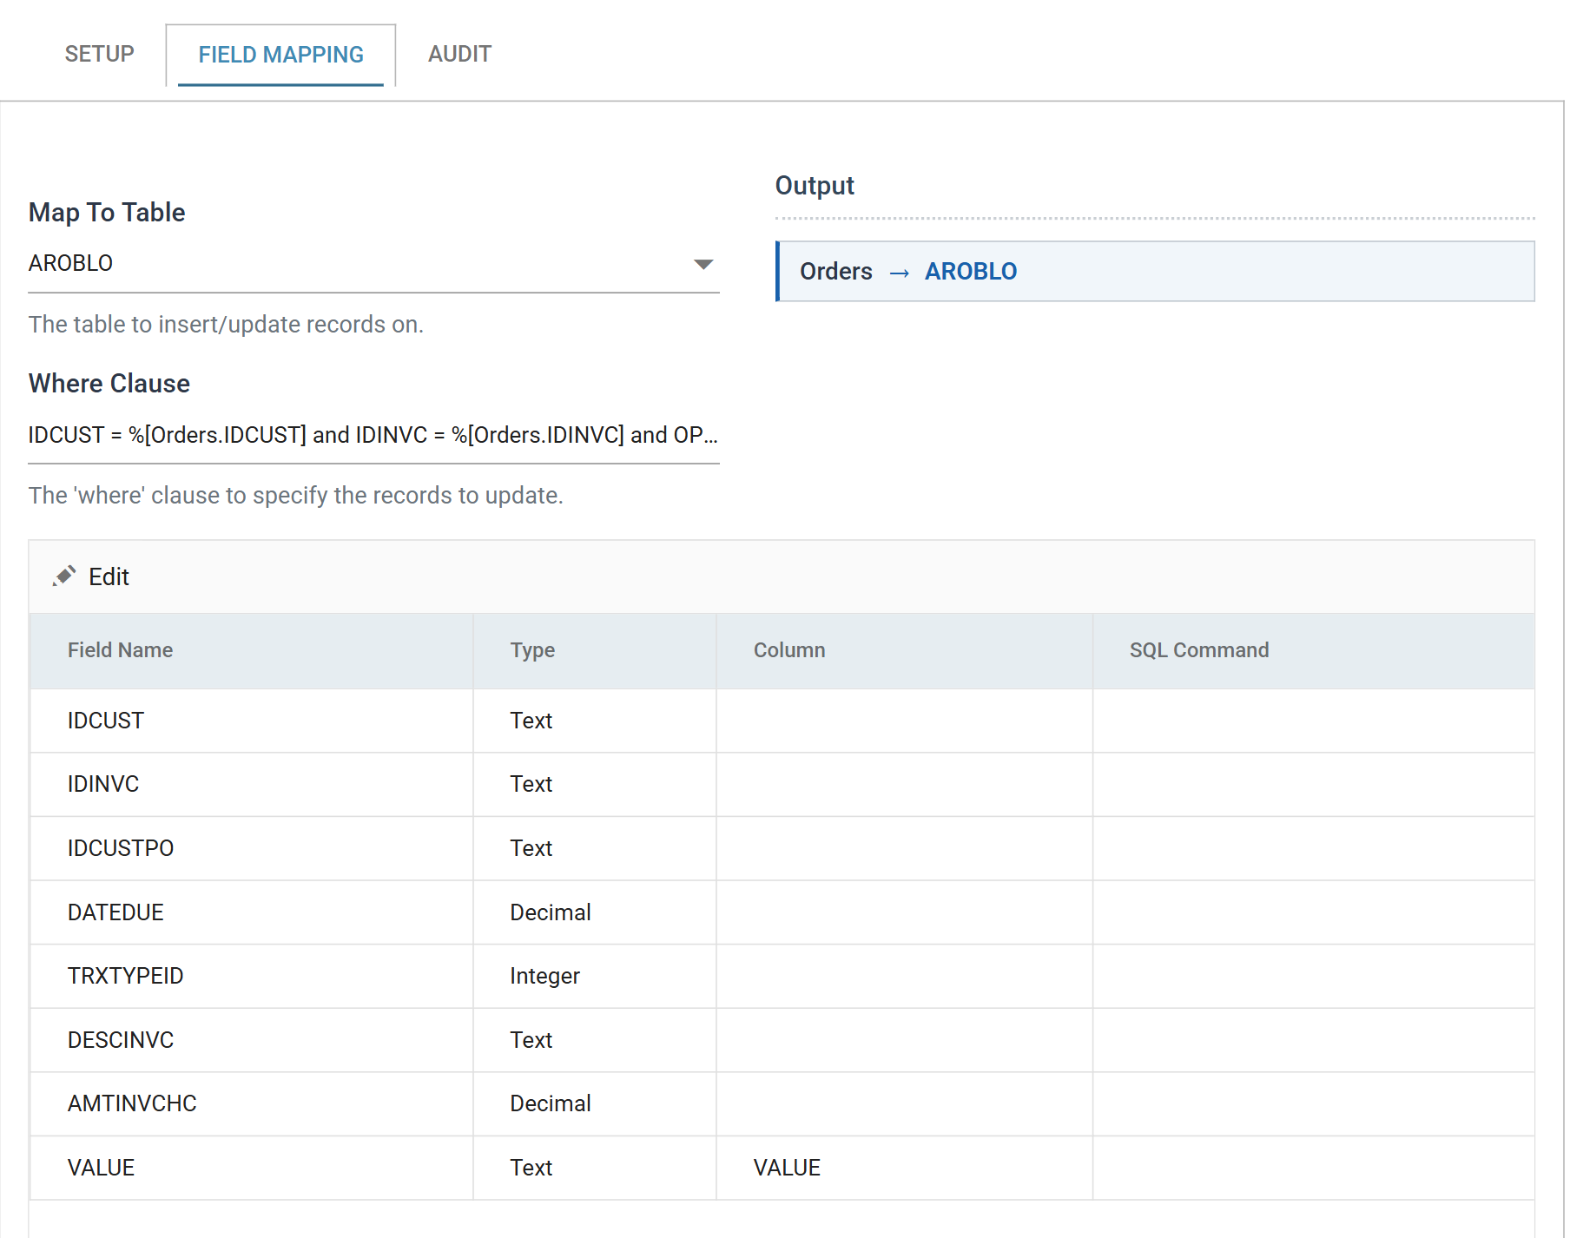Select the IDCUST field row
This screenshot has width=1570, height=1238.
pyautogui.click(x=782, y=721)
